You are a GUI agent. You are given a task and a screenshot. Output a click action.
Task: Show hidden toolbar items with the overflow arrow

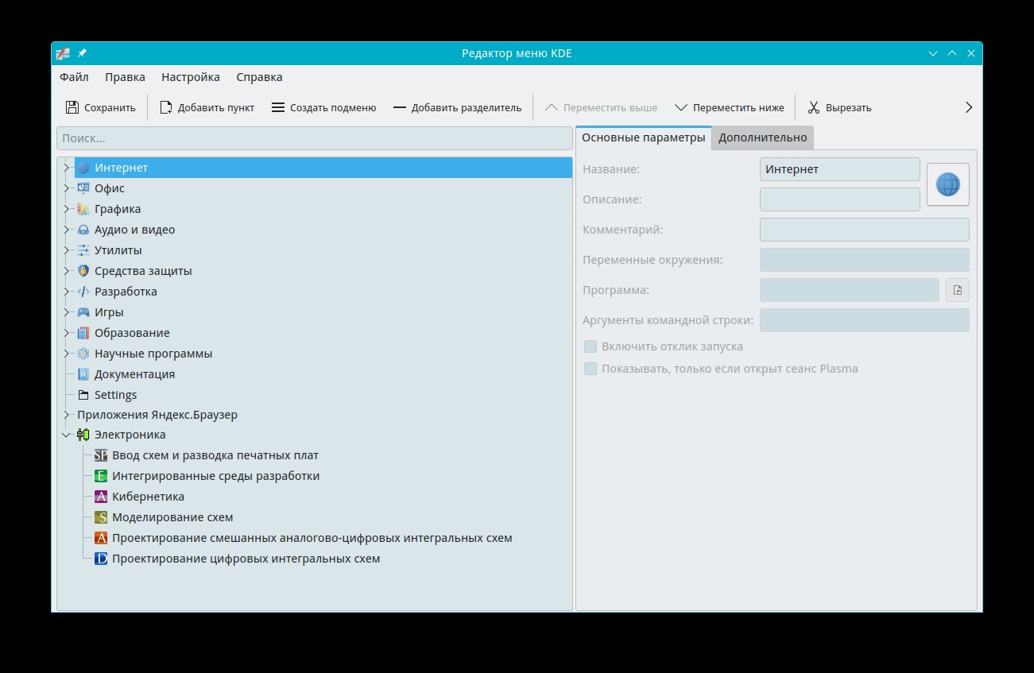point(968,107)
